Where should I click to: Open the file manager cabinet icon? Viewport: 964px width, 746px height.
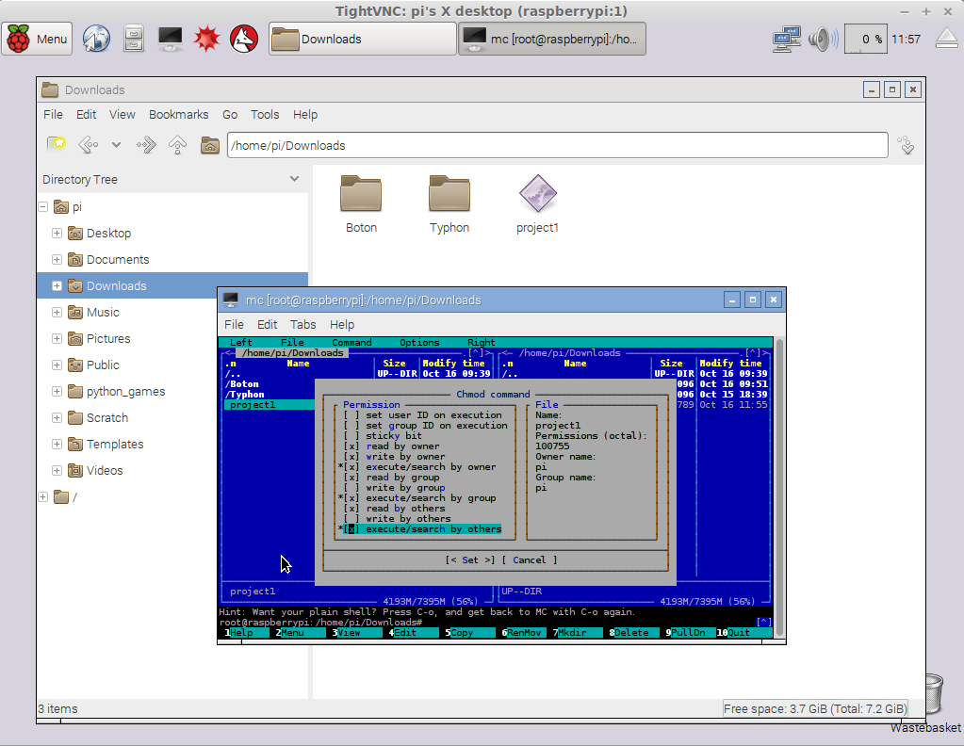[x=134, y=39]
